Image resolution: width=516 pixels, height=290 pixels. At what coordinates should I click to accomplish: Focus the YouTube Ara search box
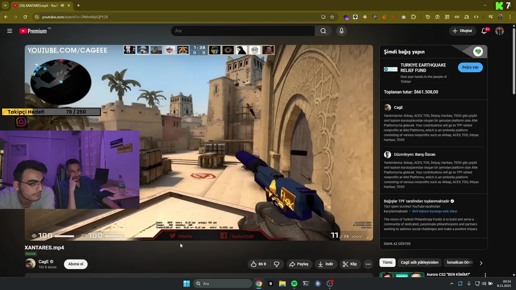(243, 31)
